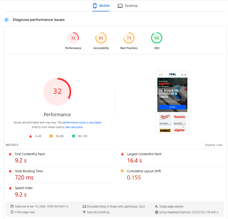This screenshot has height=219, width=228.
Task: Click Using HeadlessChromium 137.0.7151.119 text
Action: pos(189,212)
